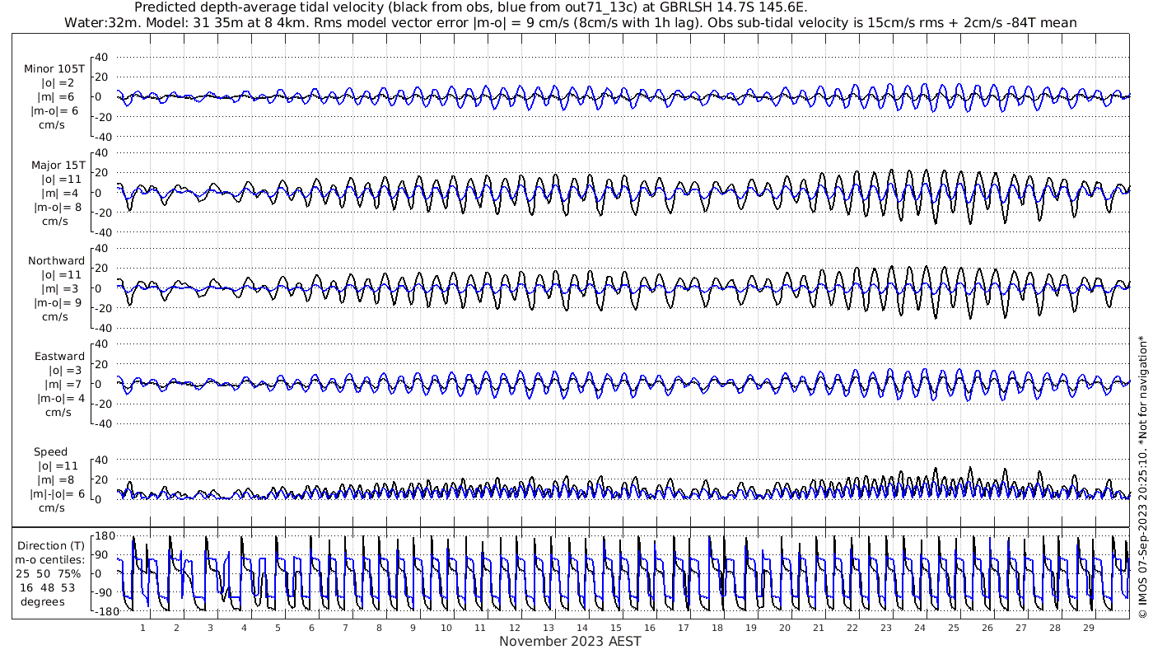Click '|m-o|= 4' under Eastward
This screenshot has height=659, width=1153.
pyautogui.click(x=60, y=399)
